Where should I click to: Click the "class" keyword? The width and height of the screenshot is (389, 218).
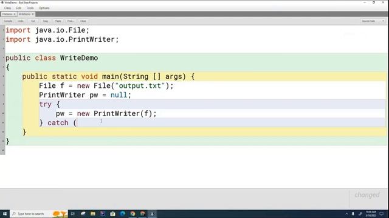(45, 58)
